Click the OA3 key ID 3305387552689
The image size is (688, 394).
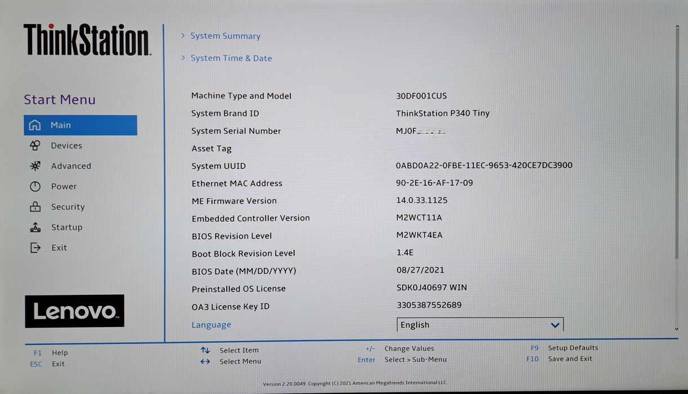click(429, 305)
